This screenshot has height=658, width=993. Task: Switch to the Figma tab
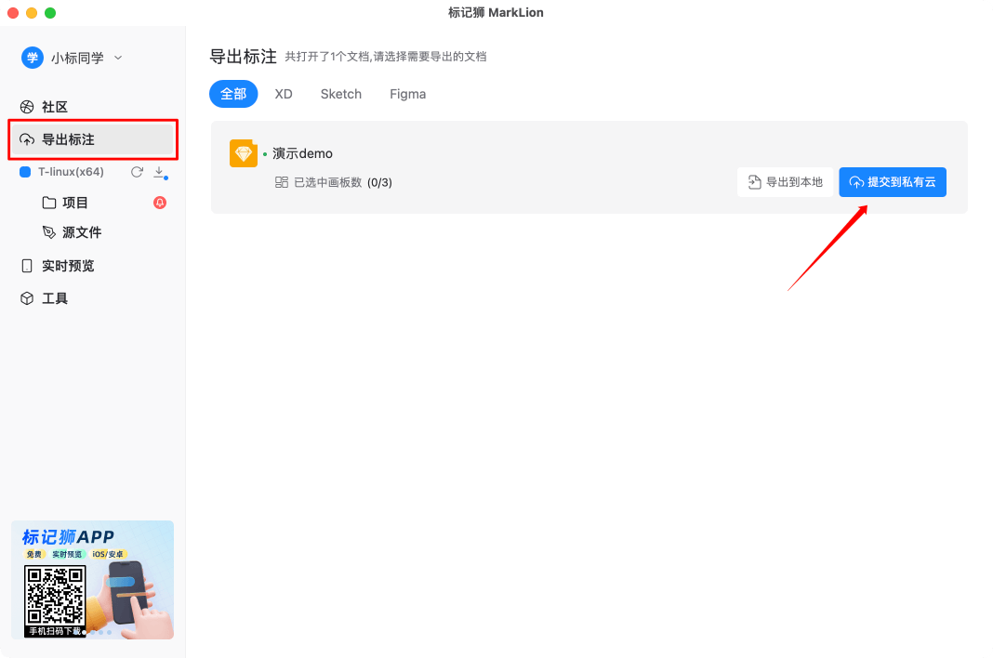pos(407,94)
